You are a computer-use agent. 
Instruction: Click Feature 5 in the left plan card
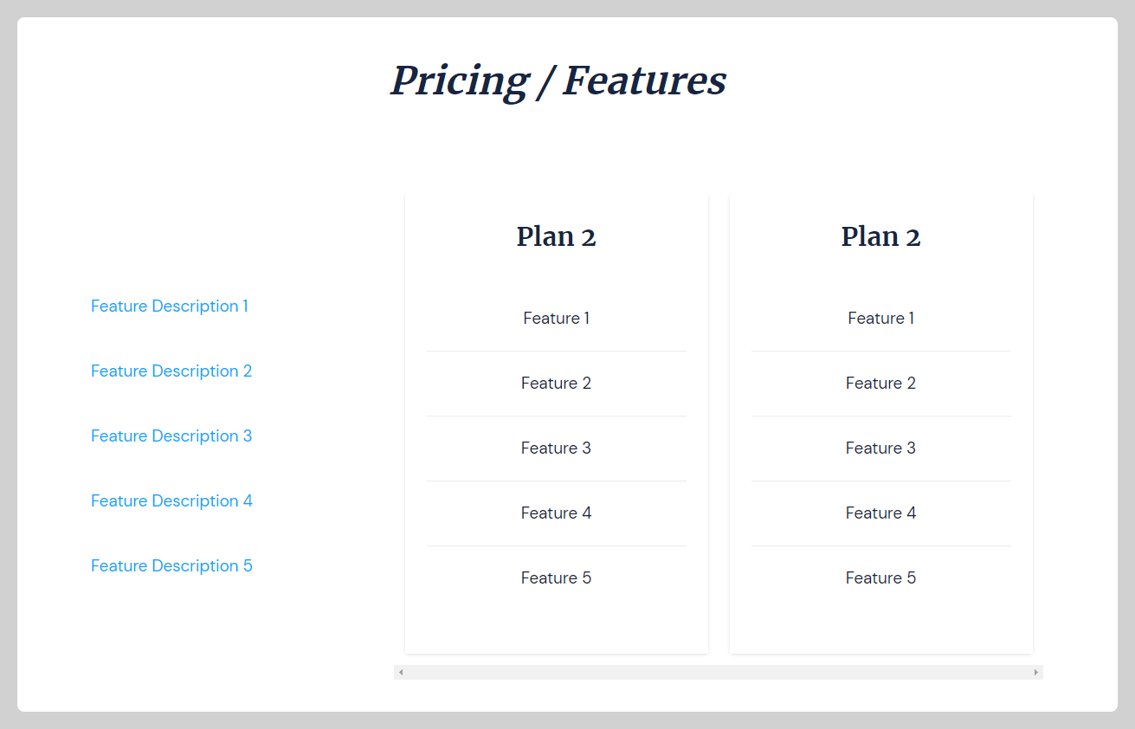tap(556, 577)
